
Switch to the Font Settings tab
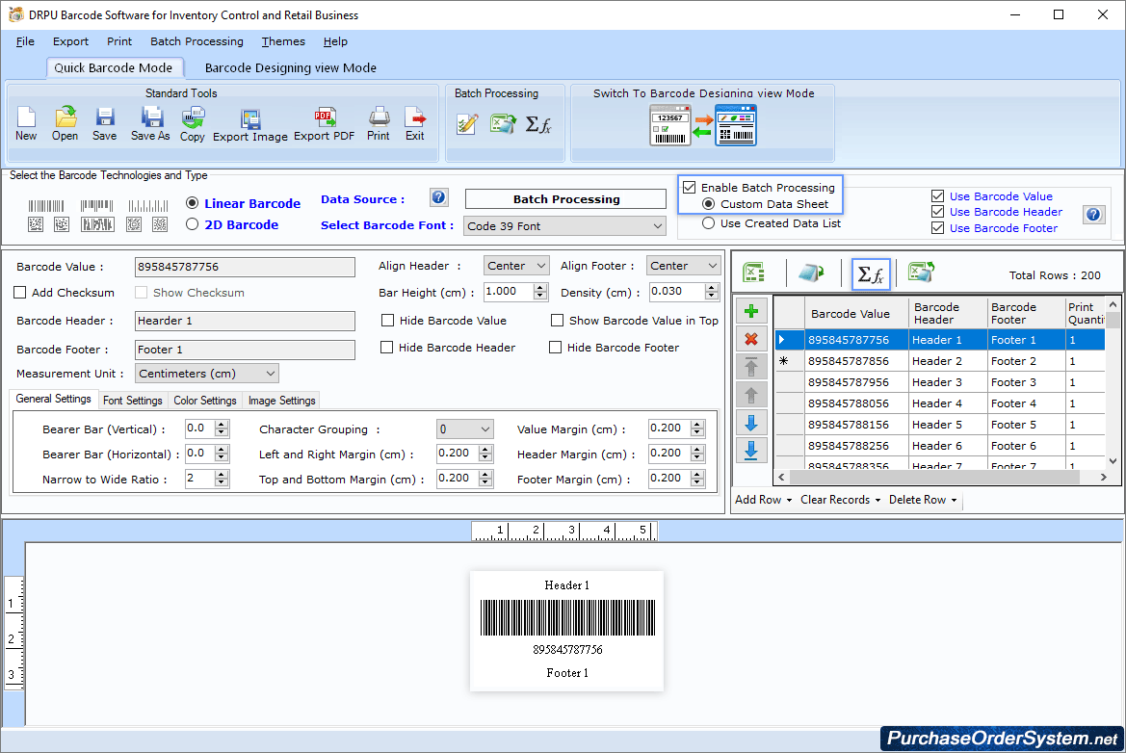(132, 400)
